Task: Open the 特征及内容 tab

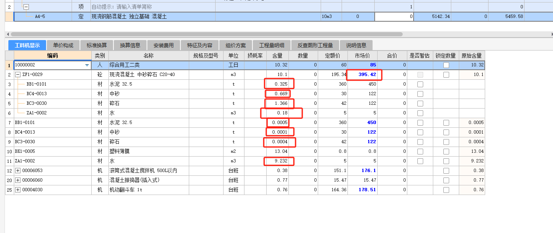Action: click(200, 45)
